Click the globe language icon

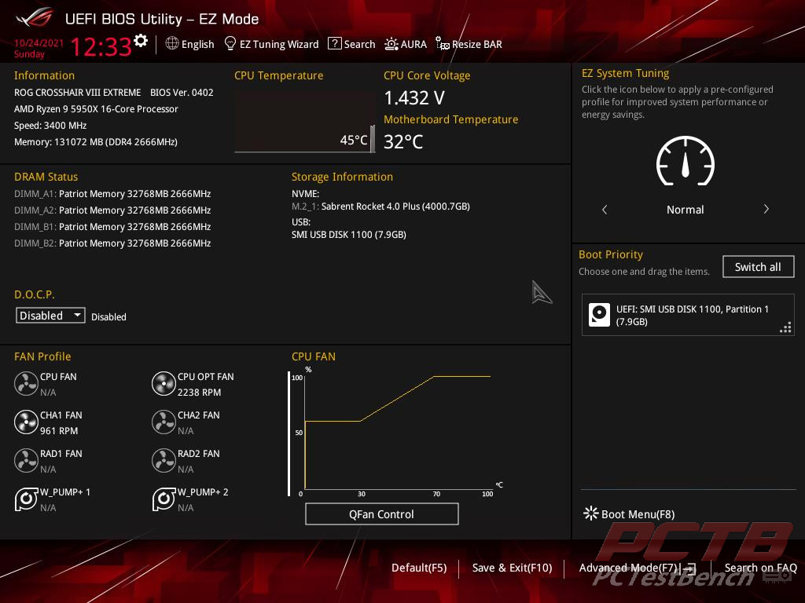(172, 44)
